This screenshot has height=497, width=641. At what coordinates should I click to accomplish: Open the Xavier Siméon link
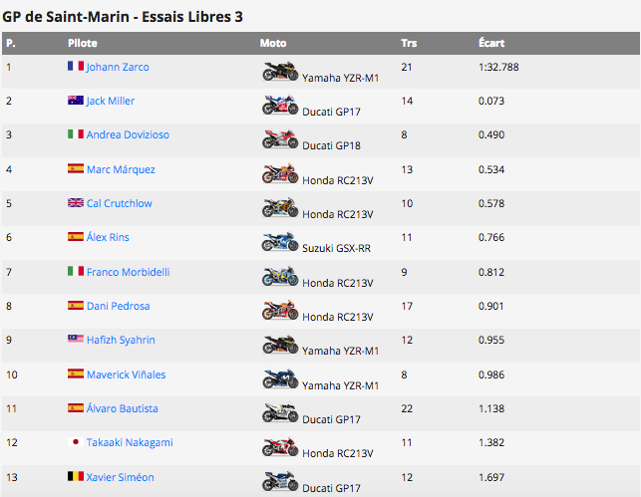click(120, 477)
